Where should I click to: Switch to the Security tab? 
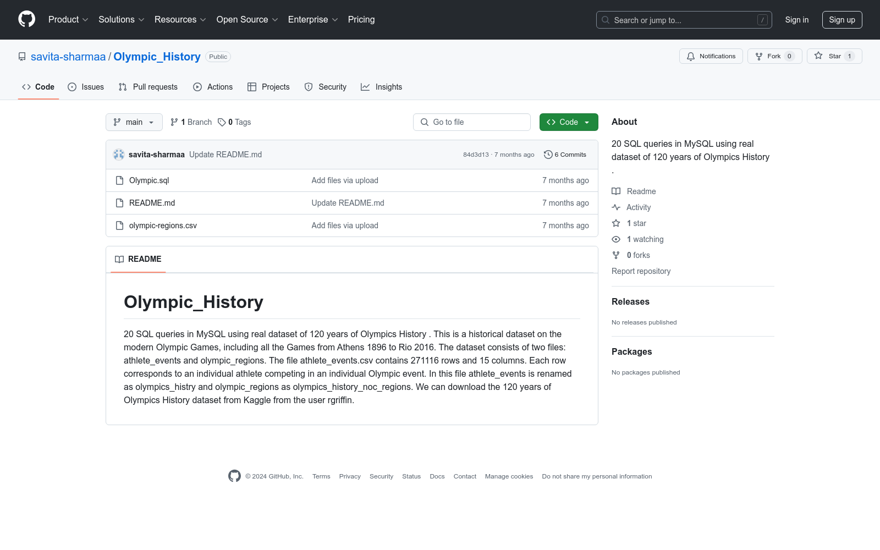tap(326, 87)
